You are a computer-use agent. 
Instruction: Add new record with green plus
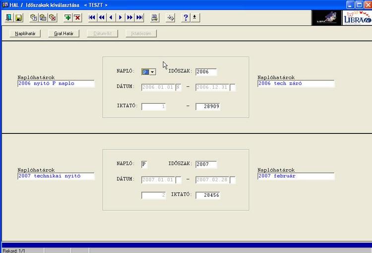(68, 17)
